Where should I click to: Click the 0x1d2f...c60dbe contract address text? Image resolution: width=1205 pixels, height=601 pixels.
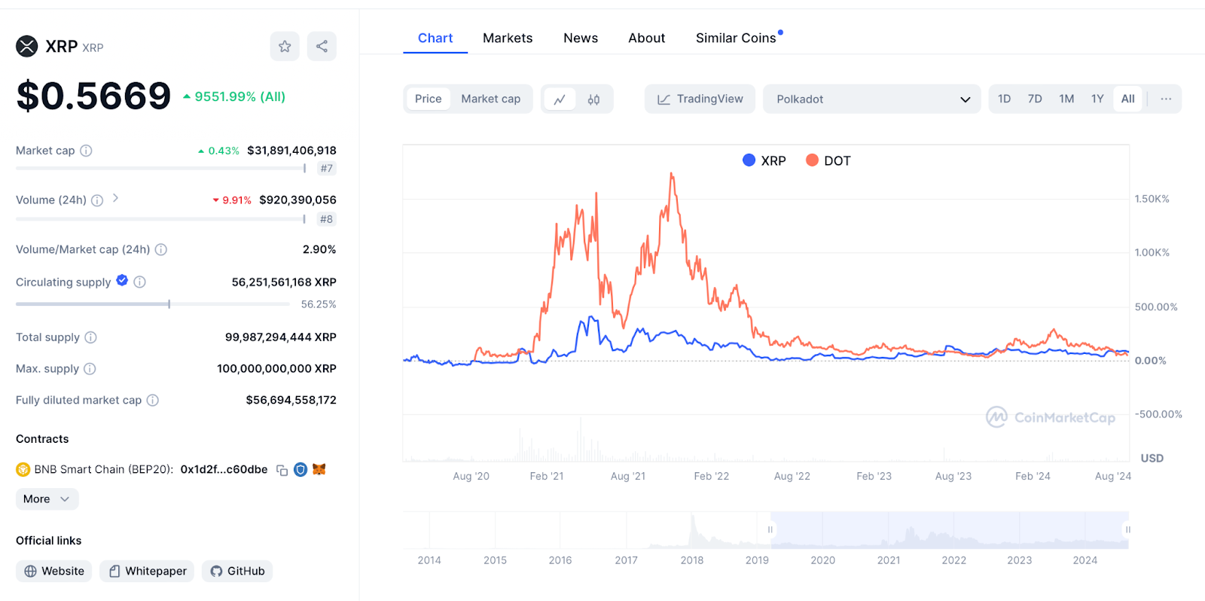[x=224, y=470]
